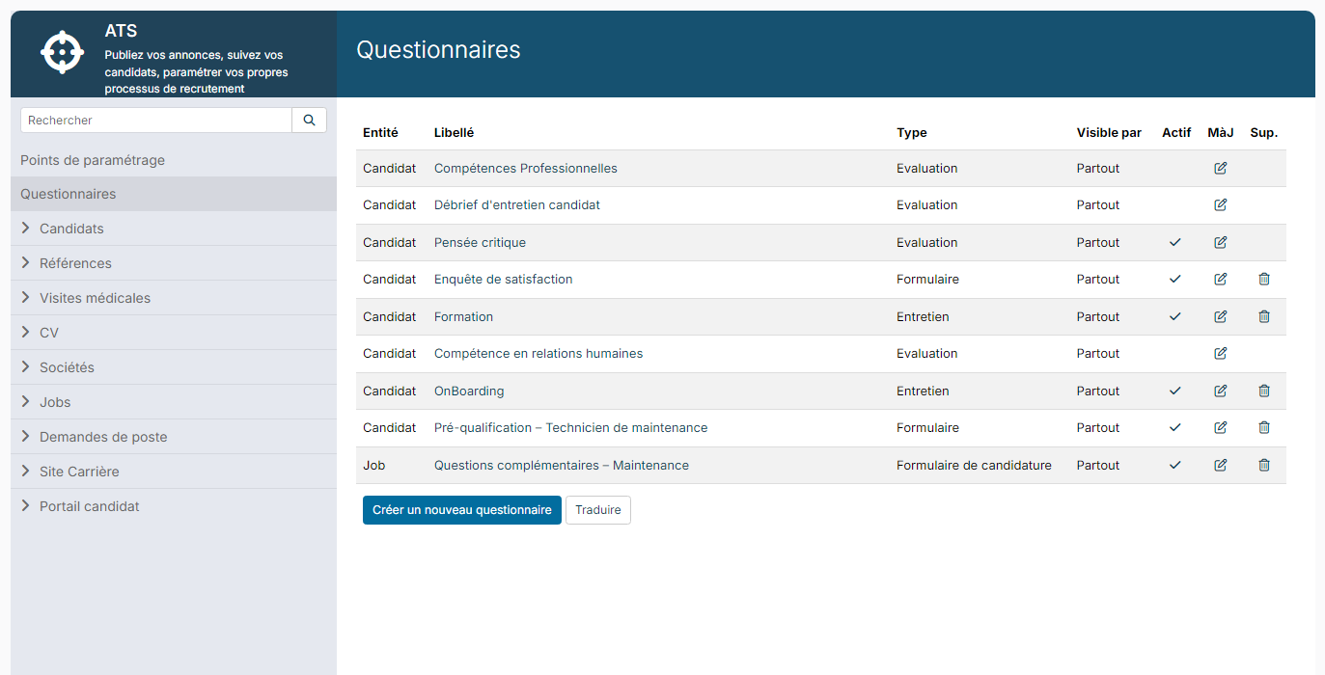Expand the Site Carrière chevron

(x=26, y=472)
